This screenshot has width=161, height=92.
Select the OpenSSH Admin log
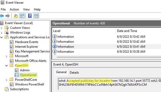(25, 70)
